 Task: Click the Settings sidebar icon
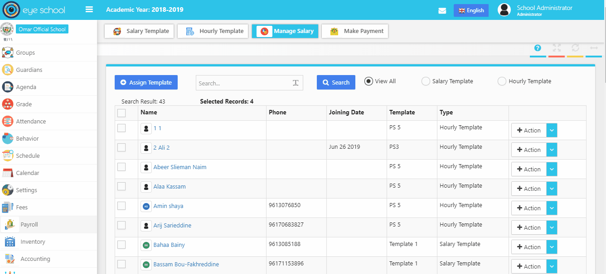pyautogui.click(x=7, y=190)
